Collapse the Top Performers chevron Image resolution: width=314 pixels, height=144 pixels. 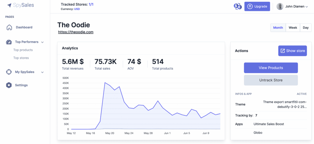tap(42, 42)
